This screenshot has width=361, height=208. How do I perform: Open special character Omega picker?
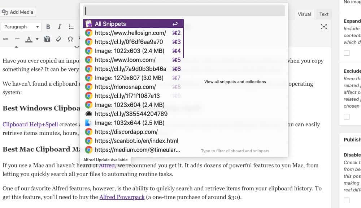(x=70, y=39)
